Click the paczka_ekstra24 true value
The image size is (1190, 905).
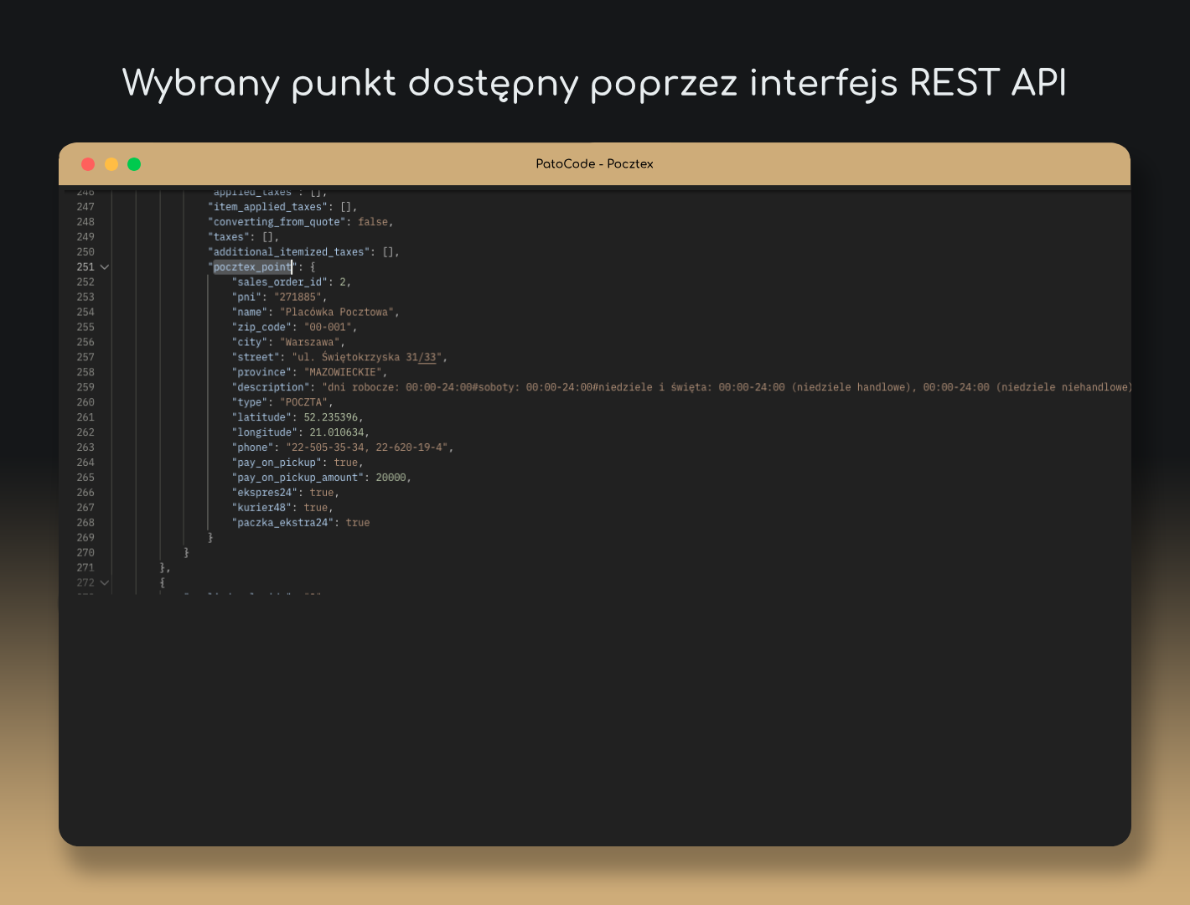click(358, 523)
